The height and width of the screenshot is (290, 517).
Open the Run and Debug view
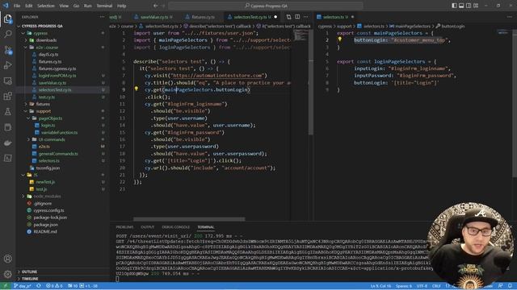click(x=8, y=65)
